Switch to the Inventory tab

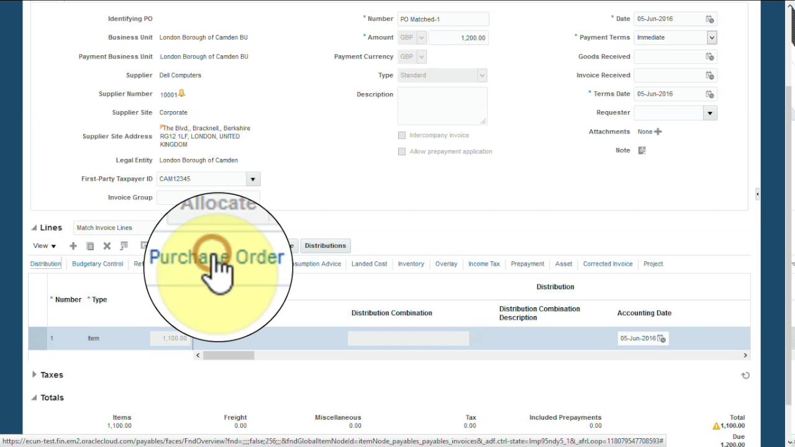pos(411,264)
